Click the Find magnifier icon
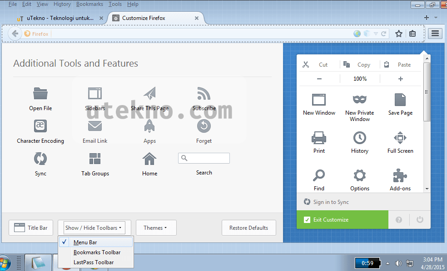The width and height of the screenshot is (447, 271). pyautogui.click(x=319, y=175)
